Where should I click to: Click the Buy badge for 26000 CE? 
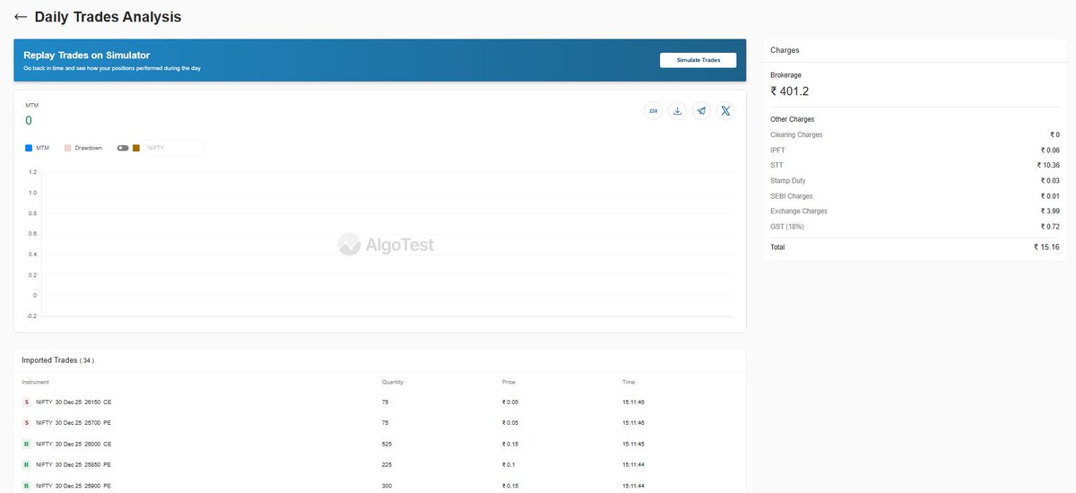pos(26,444)
